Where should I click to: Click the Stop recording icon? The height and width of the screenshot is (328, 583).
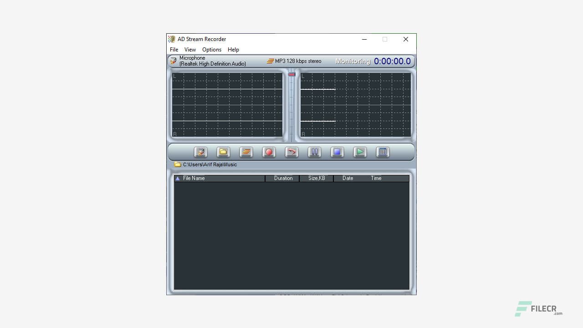point(337,152)
